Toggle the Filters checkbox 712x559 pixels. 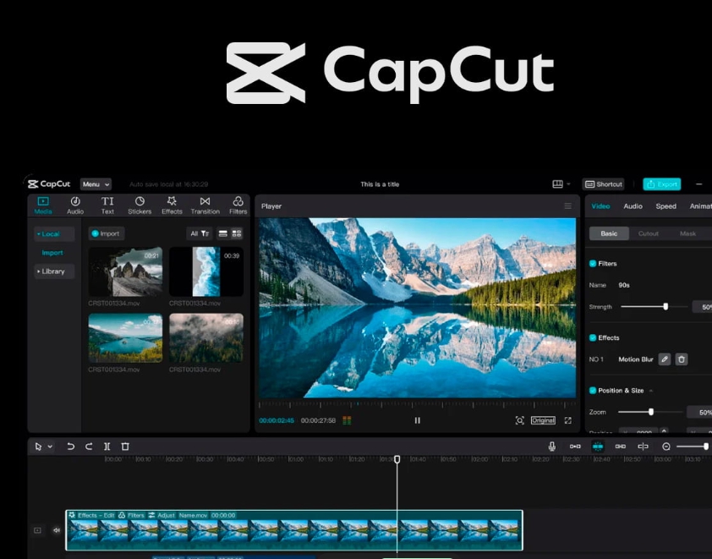coord(593,263)
